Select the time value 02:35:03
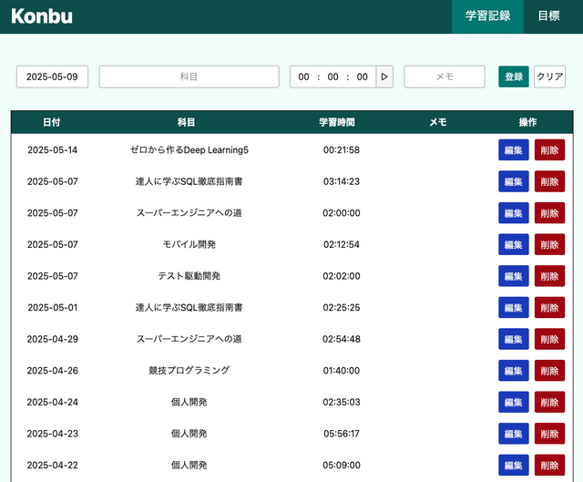The height and width of the screenshot is (482, 583). (342, 402)
